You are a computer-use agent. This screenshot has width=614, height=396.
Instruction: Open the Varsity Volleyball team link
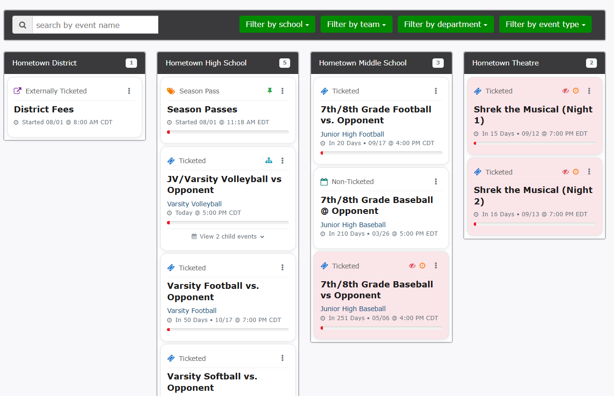point(194,204)
